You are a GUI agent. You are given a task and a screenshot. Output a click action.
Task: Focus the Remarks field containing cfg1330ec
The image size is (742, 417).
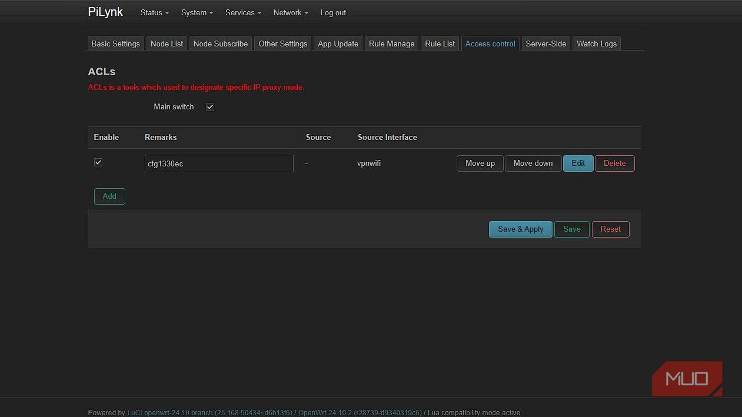pos(219,164)
